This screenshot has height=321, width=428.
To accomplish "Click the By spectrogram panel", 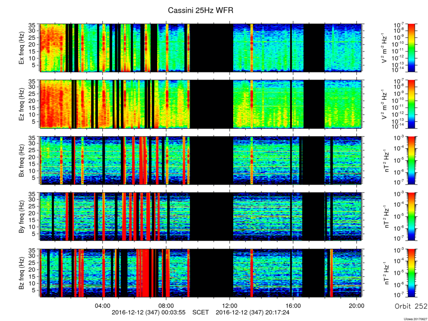I will 201,217.
